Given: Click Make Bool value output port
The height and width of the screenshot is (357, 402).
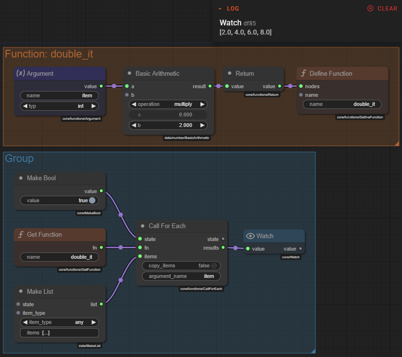Looking at the screenshot, I should tap(101, 191).
